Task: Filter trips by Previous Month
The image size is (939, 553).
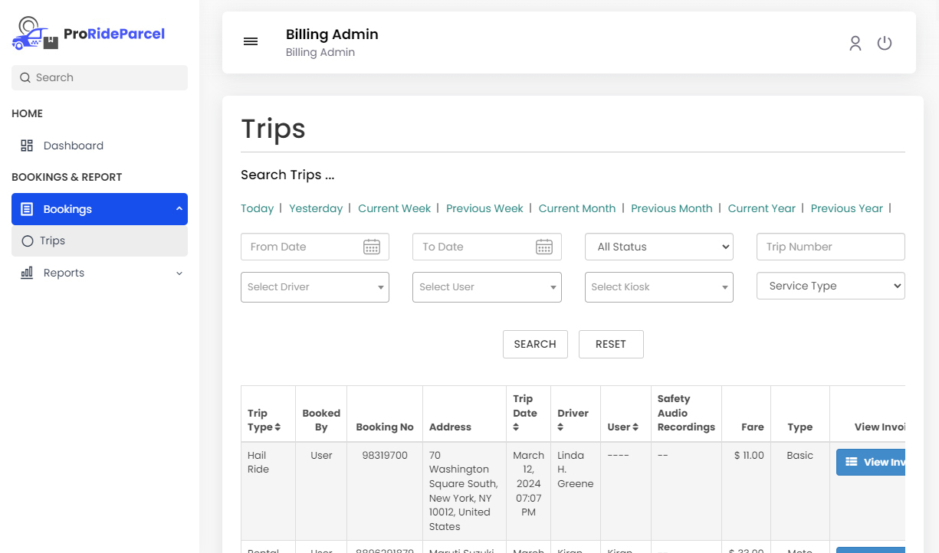Action: (x=671, y=208)
